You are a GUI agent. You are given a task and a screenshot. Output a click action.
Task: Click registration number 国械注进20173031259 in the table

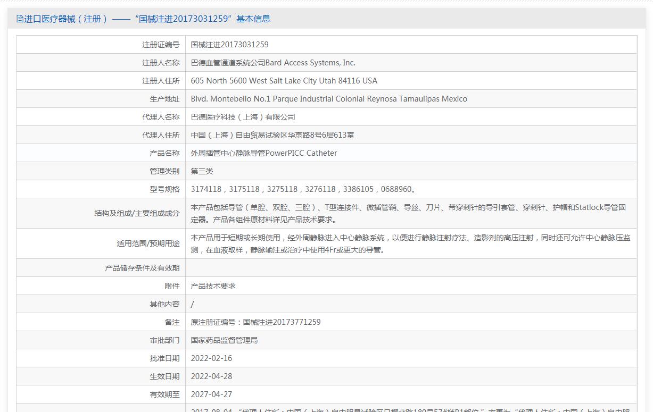[229, 45]
